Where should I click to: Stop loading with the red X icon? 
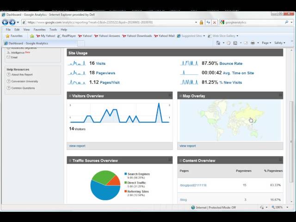pos(215,22)
